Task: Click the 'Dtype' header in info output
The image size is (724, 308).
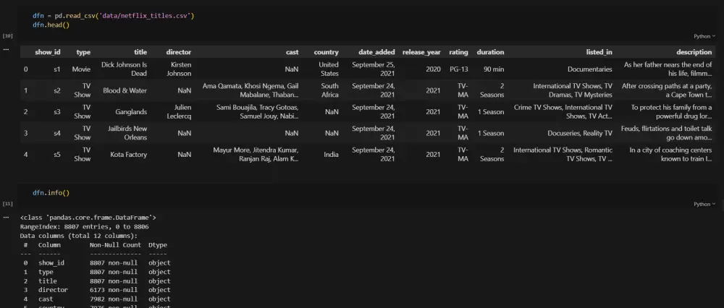Action: pyautogui.click(x=158, y=245)
